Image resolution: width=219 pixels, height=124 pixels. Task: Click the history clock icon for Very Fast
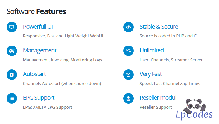pos(128,75)
